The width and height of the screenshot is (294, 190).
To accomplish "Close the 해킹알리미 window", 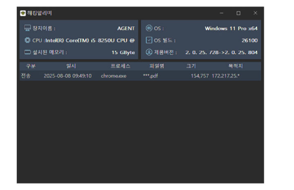I will (x=255, y=13).
